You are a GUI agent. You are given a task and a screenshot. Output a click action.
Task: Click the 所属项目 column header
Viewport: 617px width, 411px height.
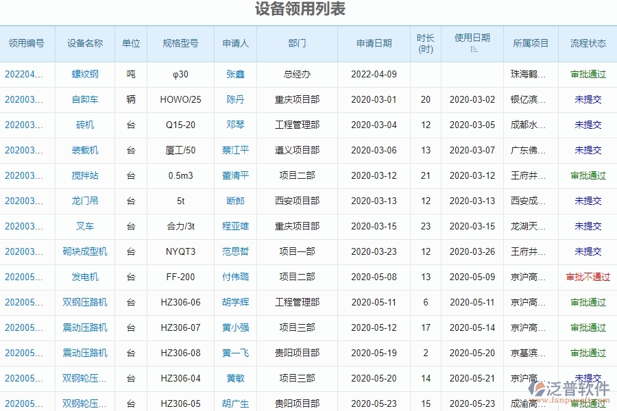[531, 43]
